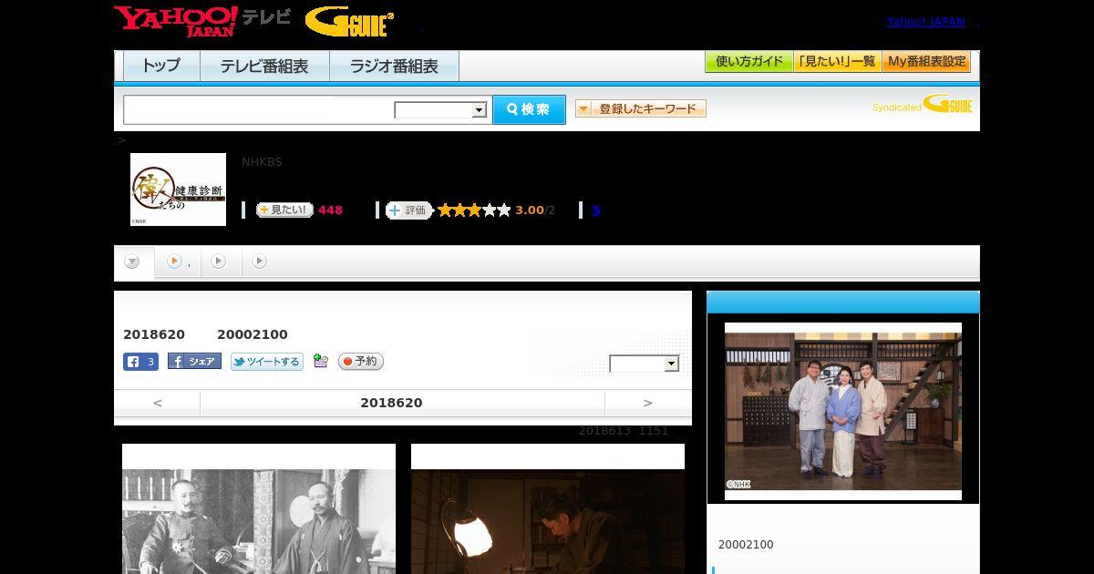Open My番組表設定
Screen dimensions: 1094x574
(926, 62)
